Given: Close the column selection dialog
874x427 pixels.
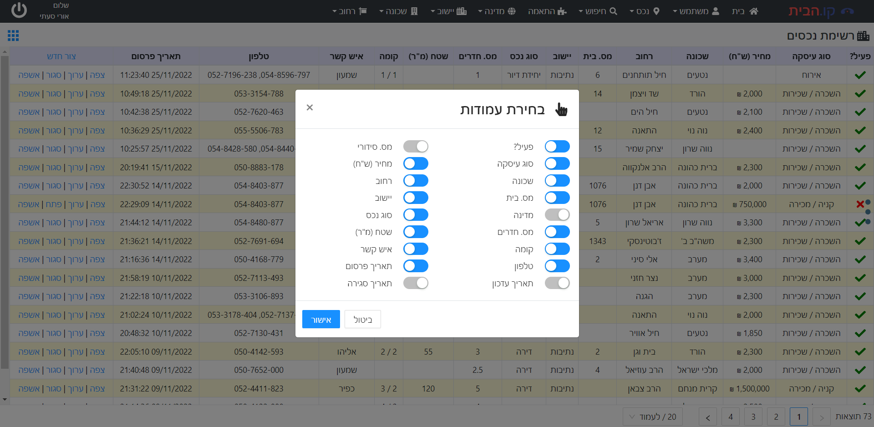Looking at the screenshot, I should click(x=310, y=107).
